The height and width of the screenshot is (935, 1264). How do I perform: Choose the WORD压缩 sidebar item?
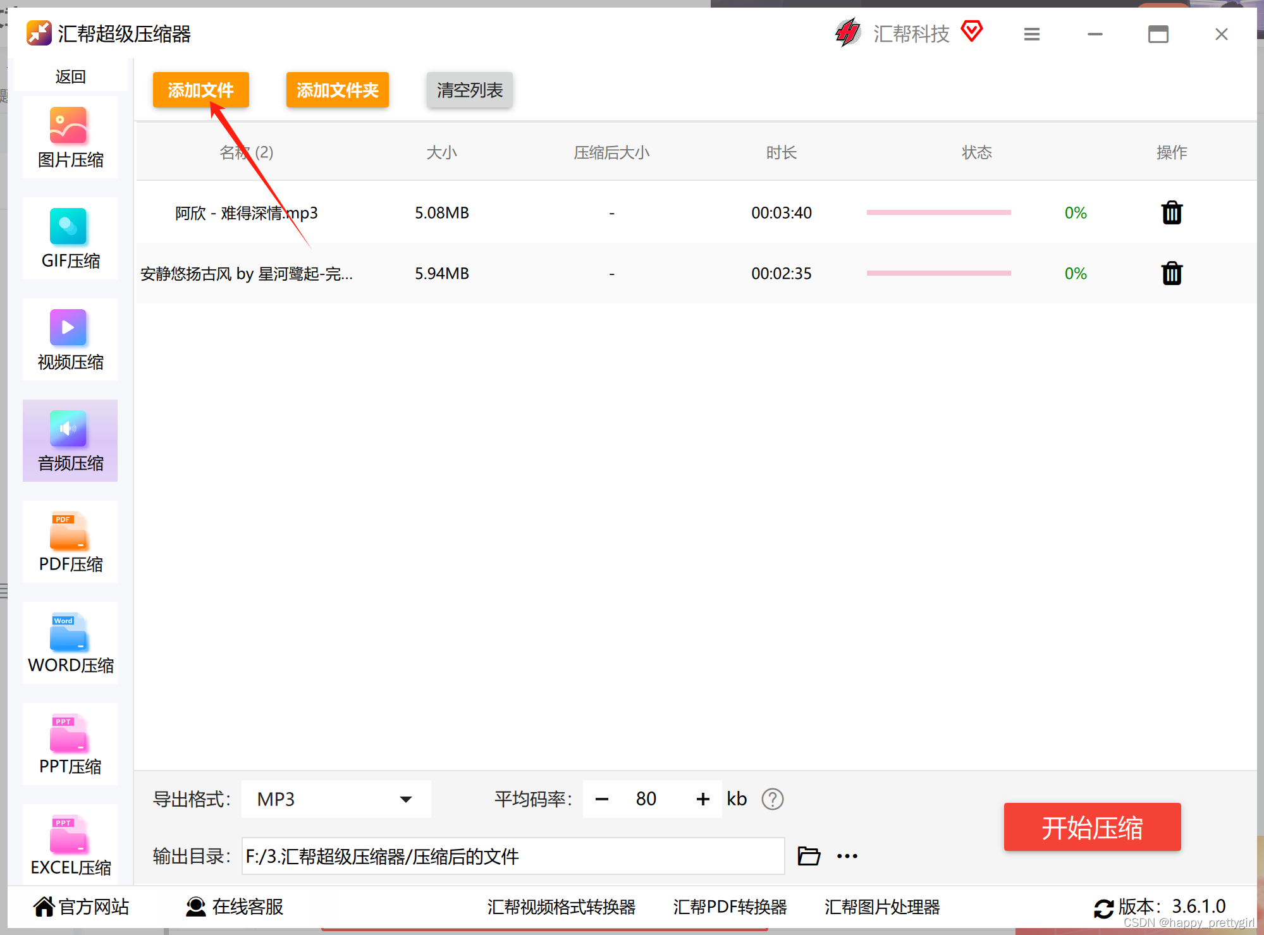pyautogui.click(x=70, y=643)
